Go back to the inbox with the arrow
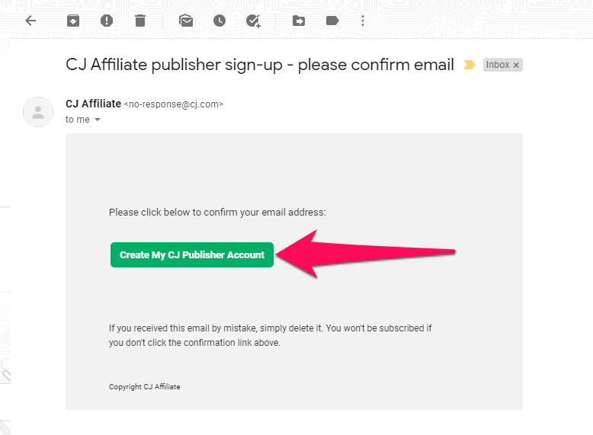Viewport: 593px width, 435px height. pyautogui.click(x=30, y=21)
